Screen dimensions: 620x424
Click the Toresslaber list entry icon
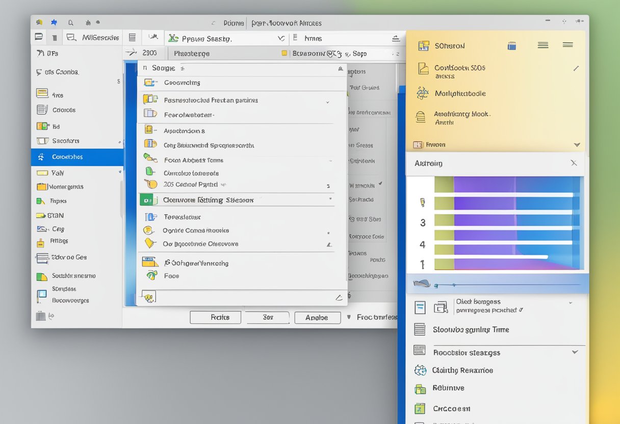[x=150, y=217]
